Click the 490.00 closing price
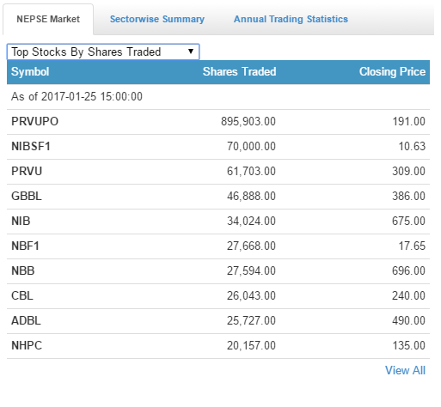The image size is (441, 407). tap(408, 320)
